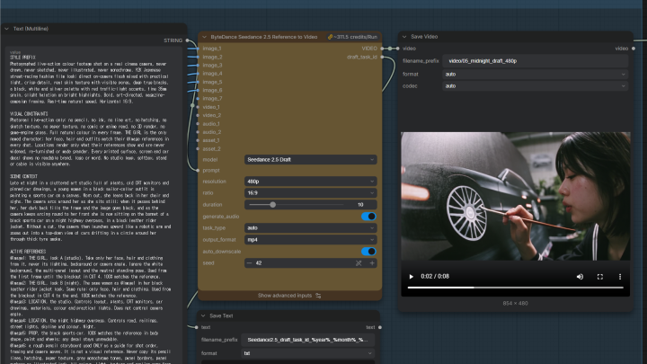Open the resolution 480p dropdown

310,182
